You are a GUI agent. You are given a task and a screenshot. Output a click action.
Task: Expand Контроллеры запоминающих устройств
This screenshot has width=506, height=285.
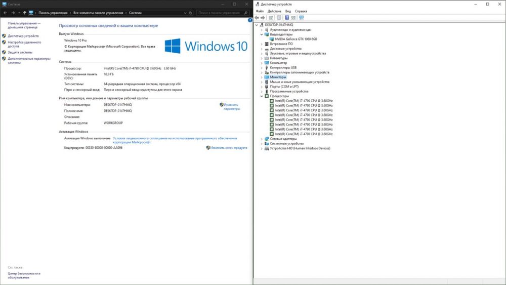(x=262, y=72)
